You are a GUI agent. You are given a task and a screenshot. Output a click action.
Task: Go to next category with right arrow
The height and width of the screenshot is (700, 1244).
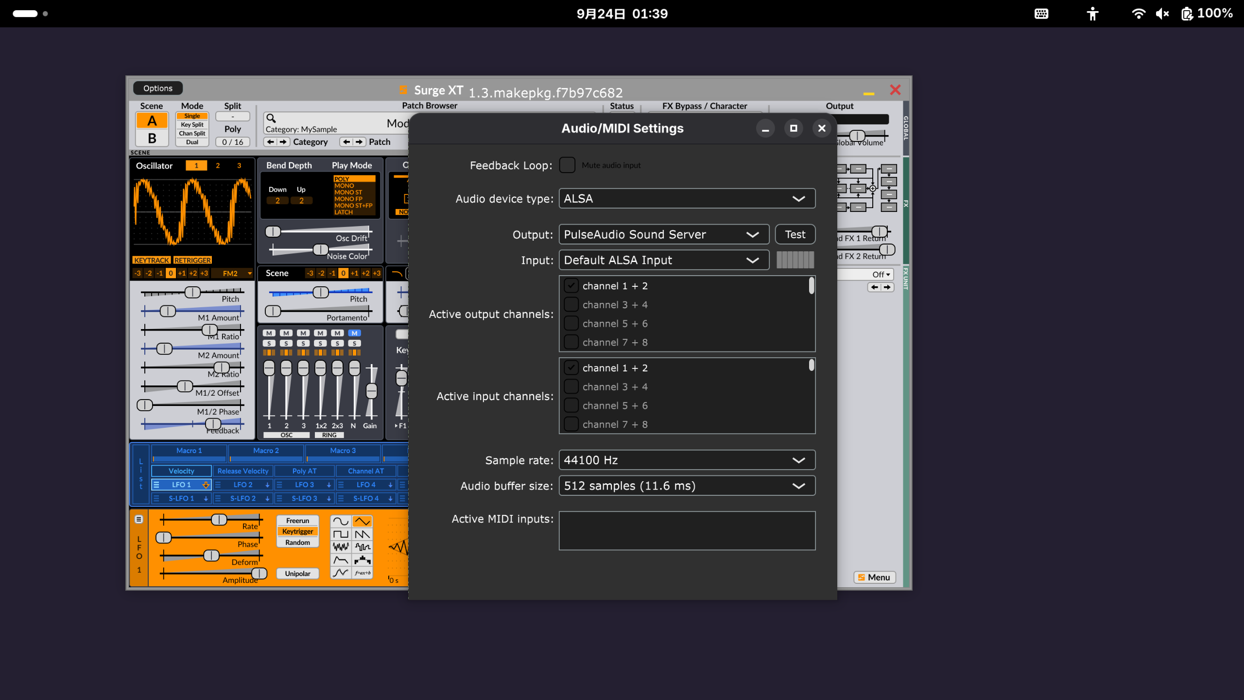pos(283,141)
